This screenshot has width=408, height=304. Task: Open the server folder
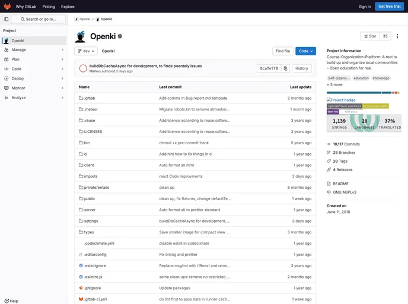(90, 210)
